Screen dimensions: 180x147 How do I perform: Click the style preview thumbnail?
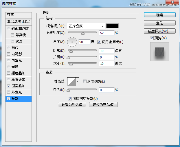(160, 52)
